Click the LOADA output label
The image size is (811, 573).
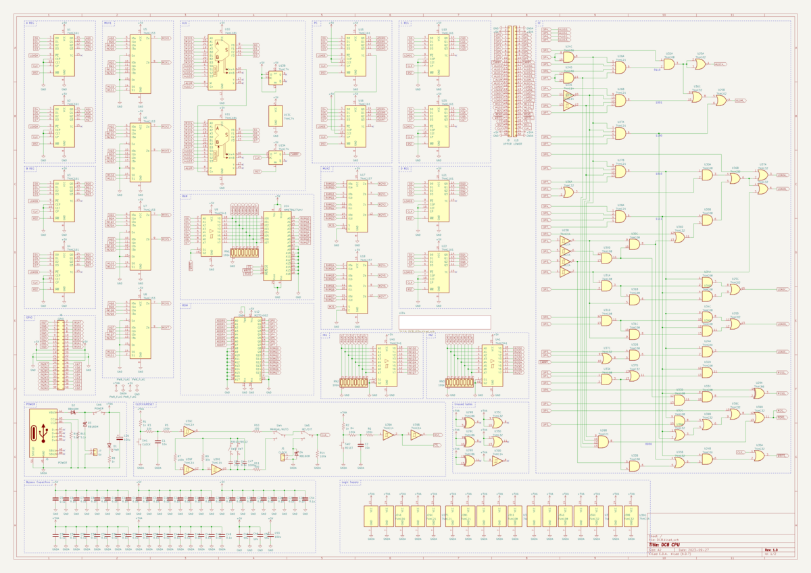(783, 174)
